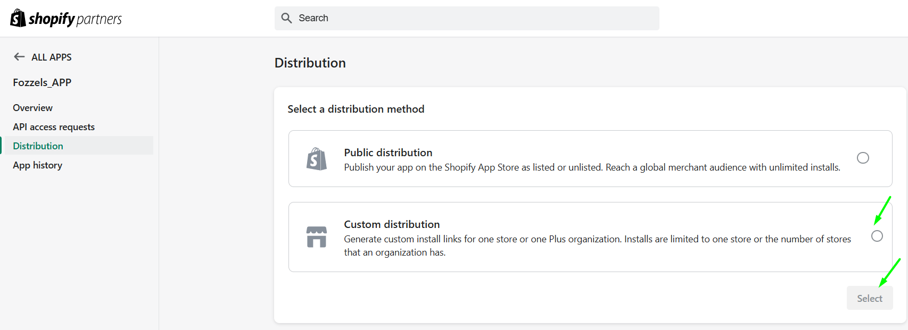Open the Overview page in sidebar
908x330 pixels.
point(33,108)
